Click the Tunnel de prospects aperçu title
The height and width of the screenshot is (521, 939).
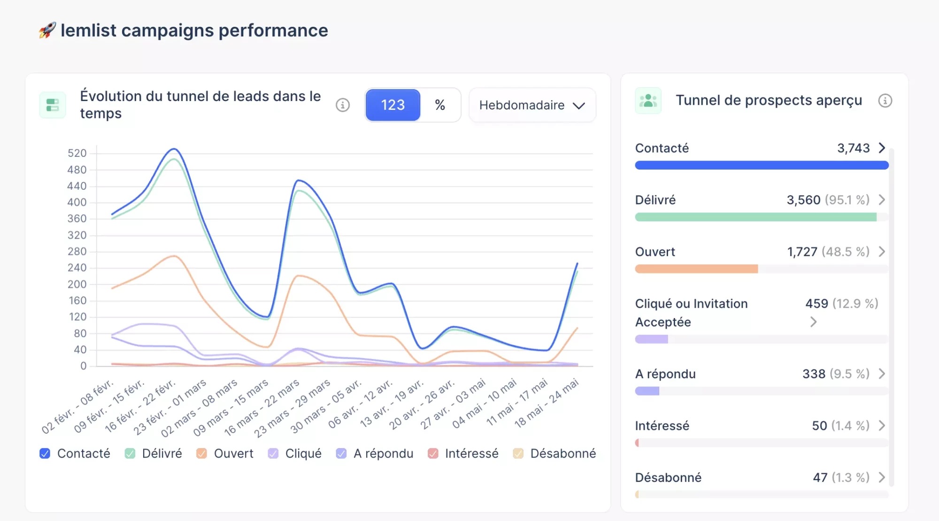point(769,100)
